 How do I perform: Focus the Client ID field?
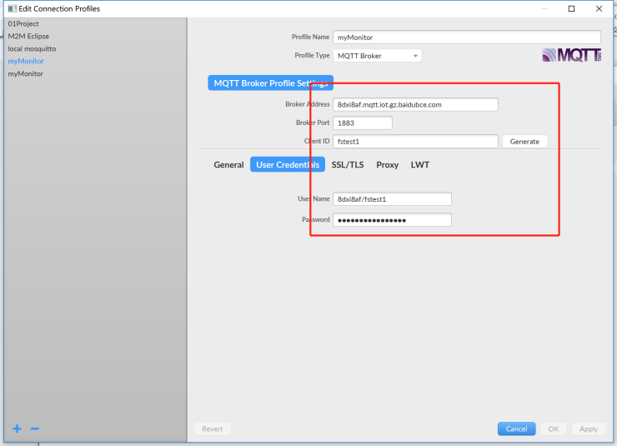click(415, 142)
